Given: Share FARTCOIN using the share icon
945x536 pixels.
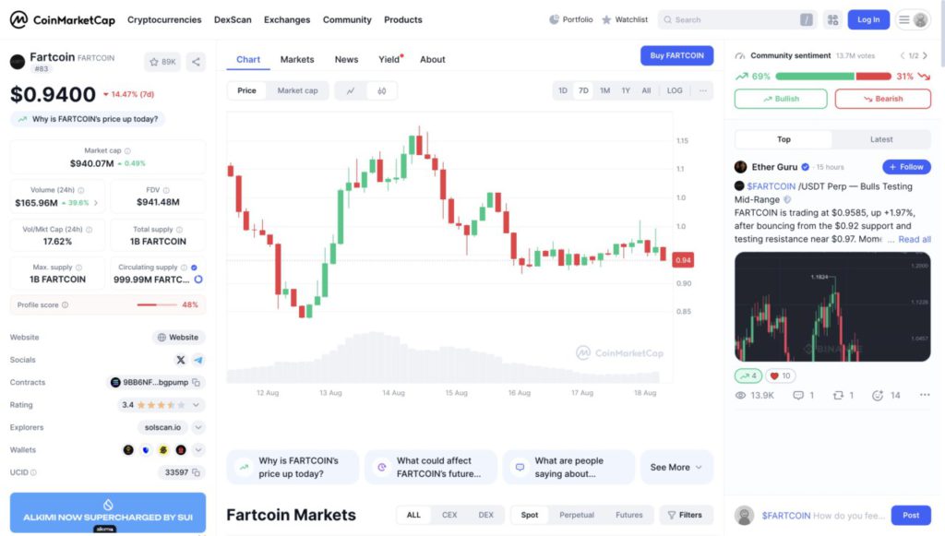Looking at the screenshot, I should tap(196, 62).
